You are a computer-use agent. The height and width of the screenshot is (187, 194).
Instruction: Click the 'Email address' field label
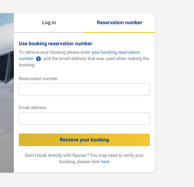tap(33, 107)
